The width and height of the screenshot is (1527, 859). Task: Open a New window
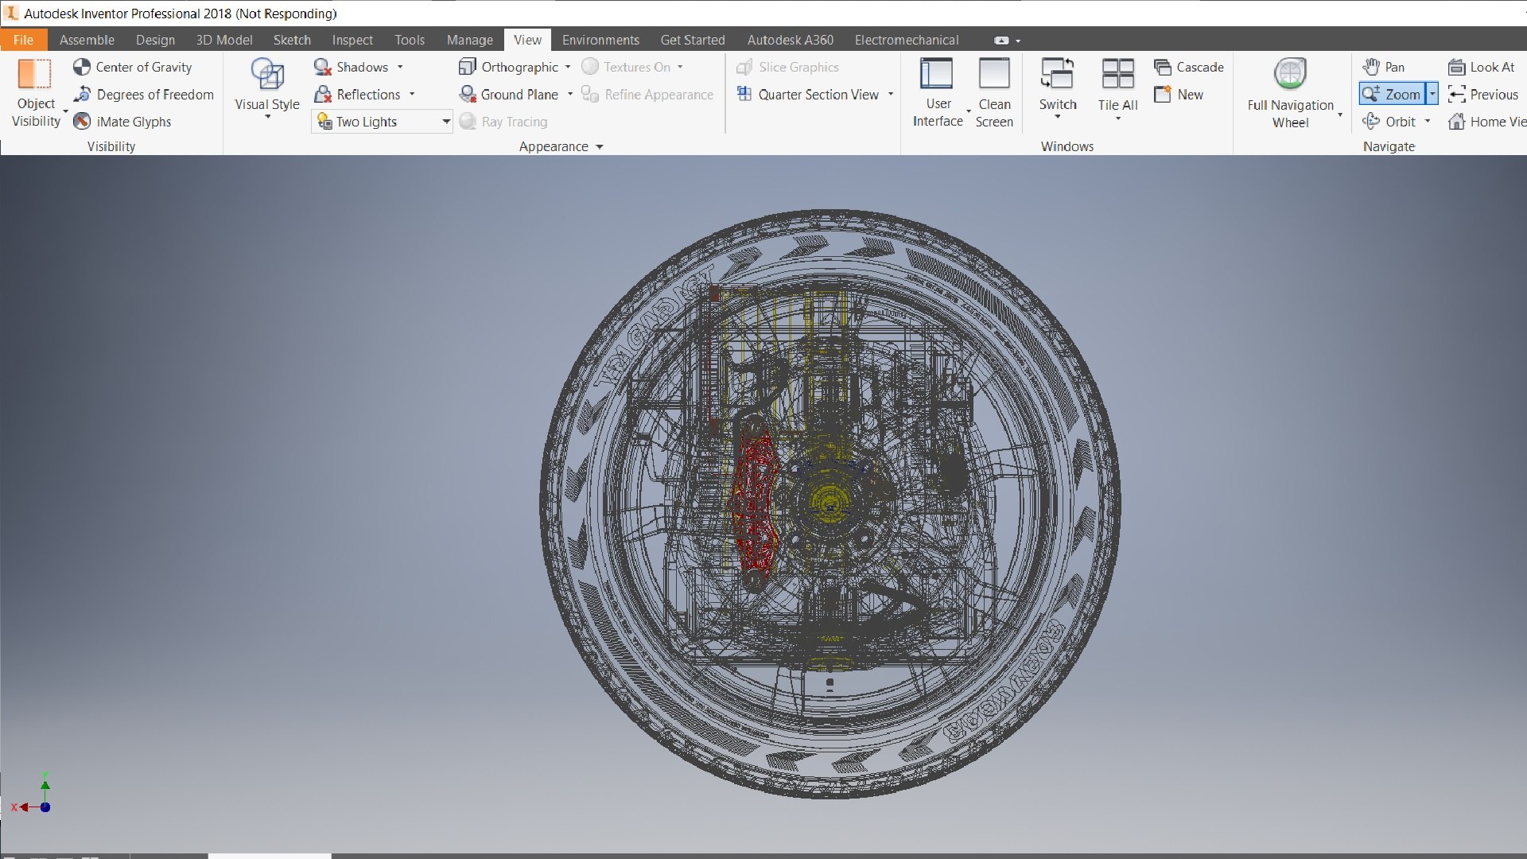click(x=1179, y=94)
